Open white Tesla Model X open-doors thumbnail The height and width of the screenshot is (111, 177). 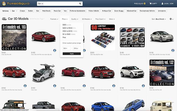coord(44,72)
